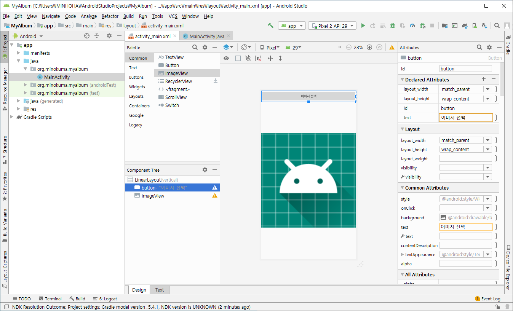Open declared layout_height wrap_content dropdown

point(487,99)
